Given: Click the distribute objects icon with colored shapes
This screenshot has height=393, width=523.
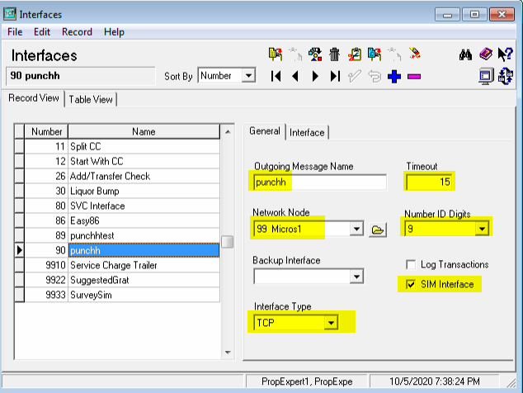Looking at the screenshot, I should pos(315,54).
